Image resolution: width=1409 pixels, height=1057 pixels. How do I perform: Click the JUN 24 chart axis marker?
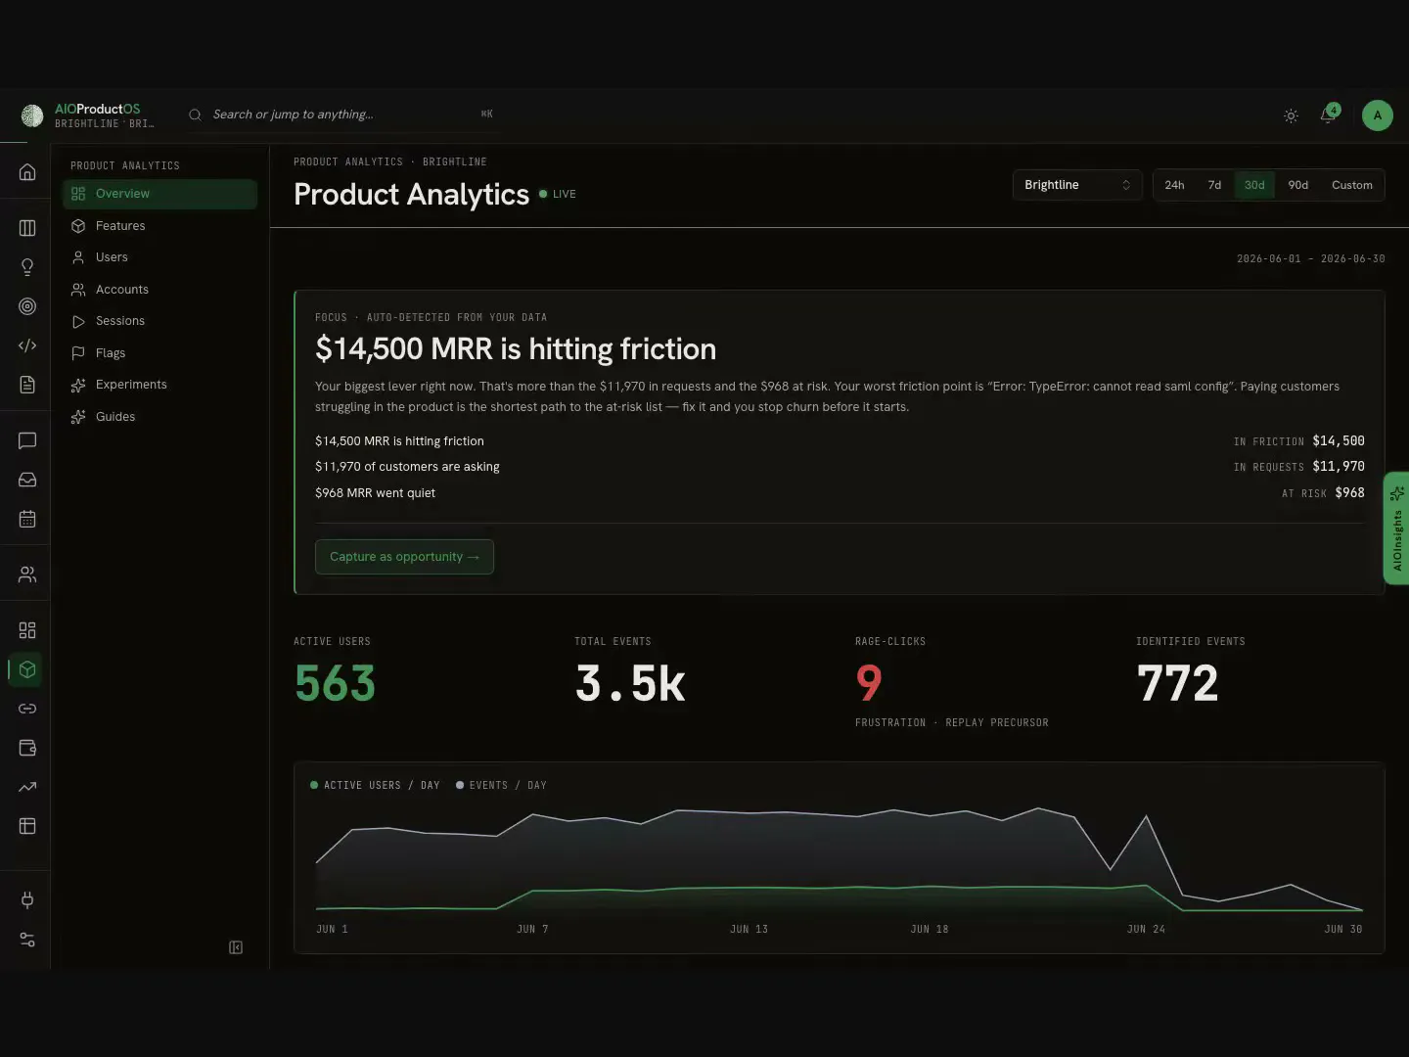click(x=1146, y=929)
